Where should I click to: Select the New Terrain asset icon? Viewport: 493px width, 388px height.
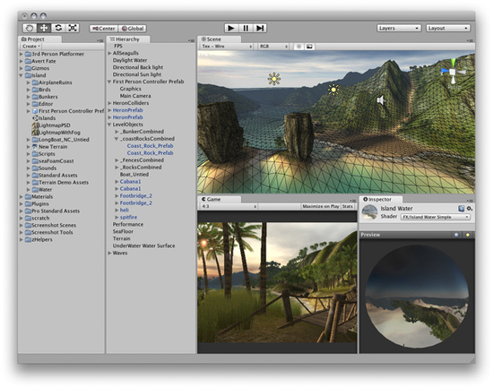pyautogui.click(x=35, y=147)
